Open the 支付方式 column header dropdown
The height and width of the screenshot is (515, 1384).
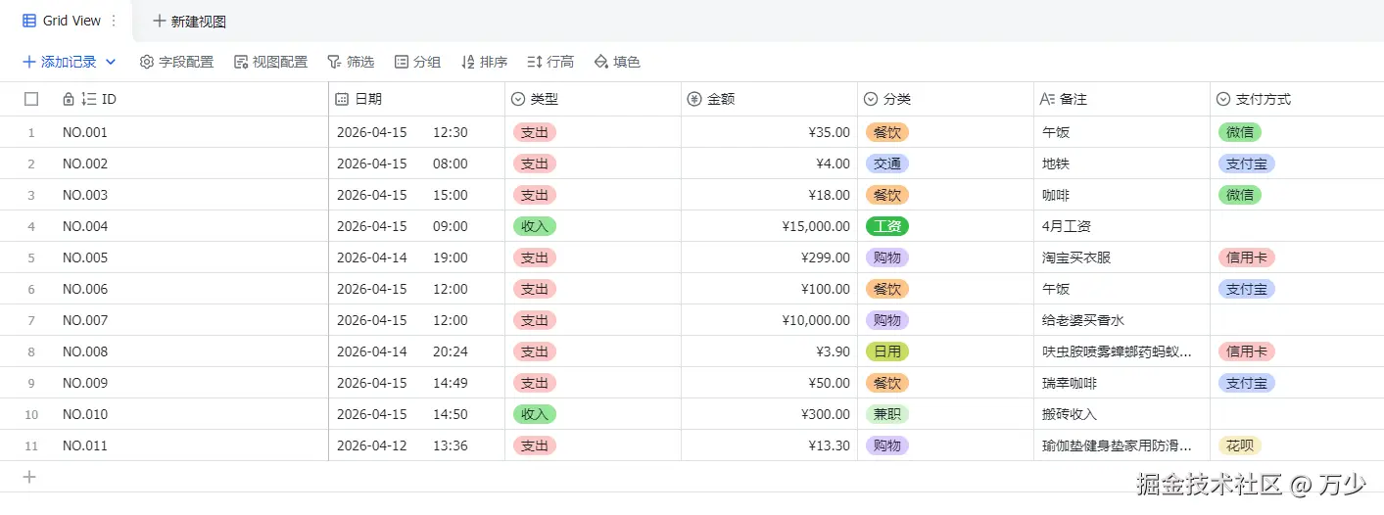(1223, 99)
